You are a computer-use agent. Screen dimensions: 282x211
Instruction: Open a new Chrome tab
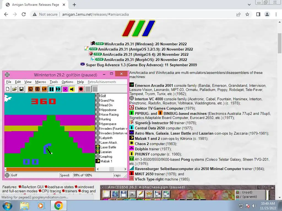click(x=74, y=5)
